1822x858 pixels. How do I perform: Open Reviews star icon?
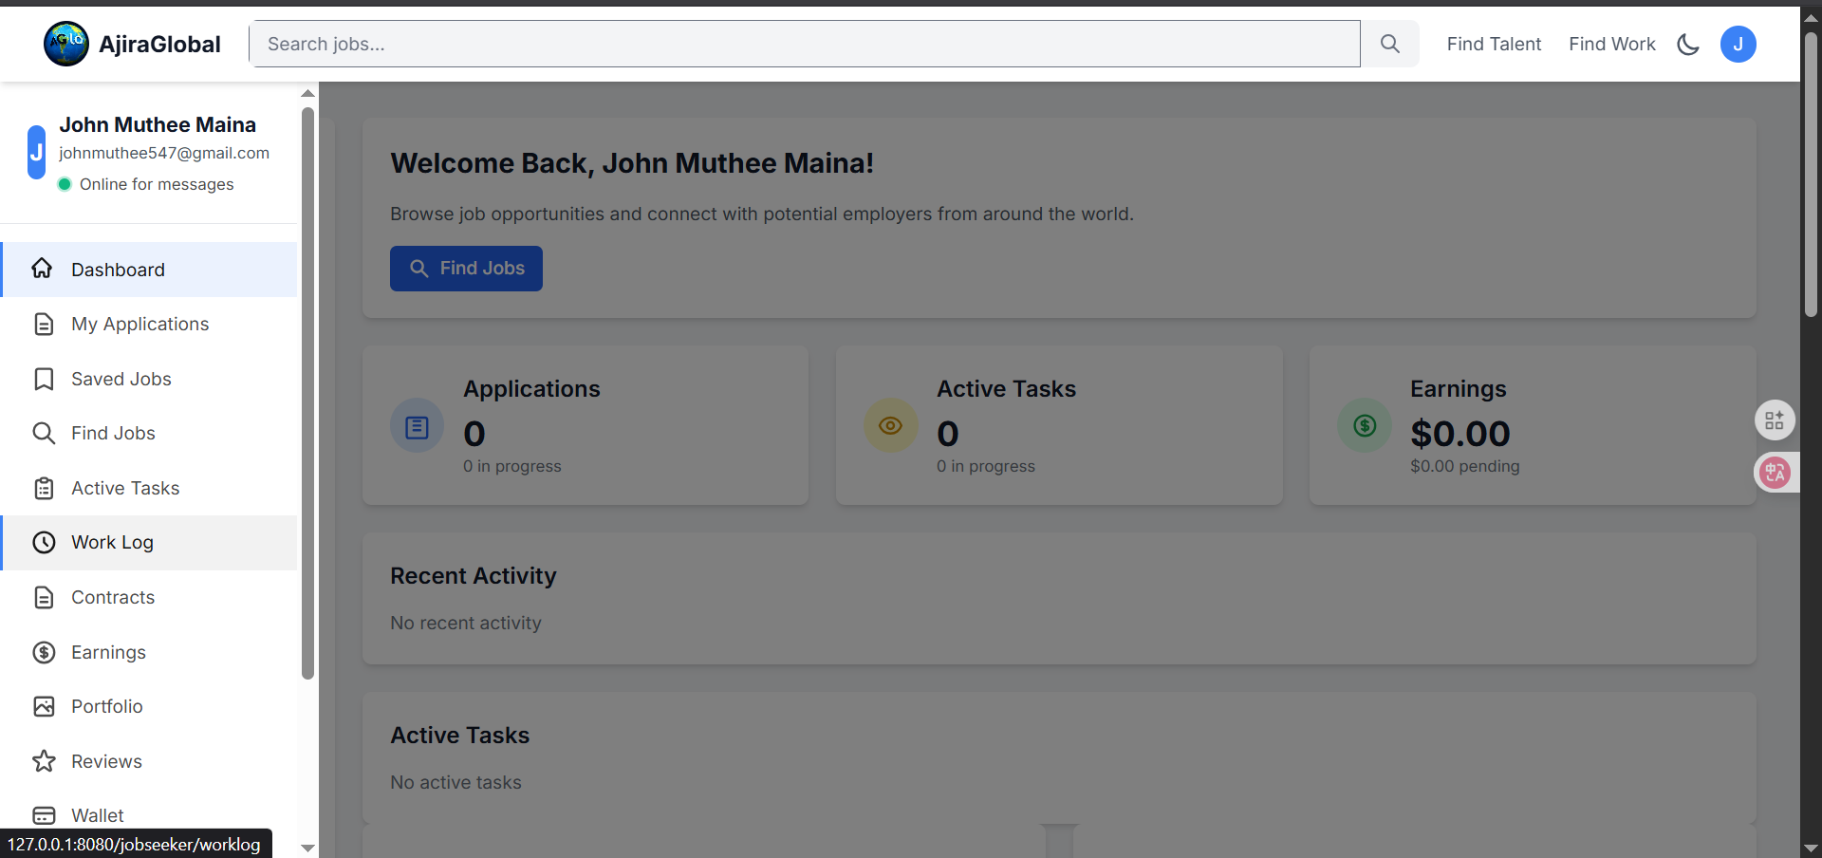(44, 761)
